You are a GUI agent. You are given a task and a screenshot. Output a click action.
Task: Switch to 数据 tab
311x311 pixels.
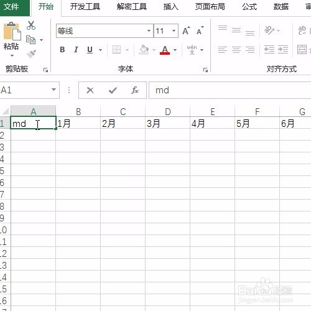[281, 7]
